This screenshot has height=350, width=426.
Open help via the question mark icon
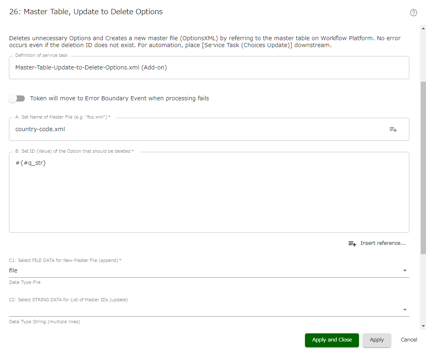pyautogui.click(x=413, y=13)
